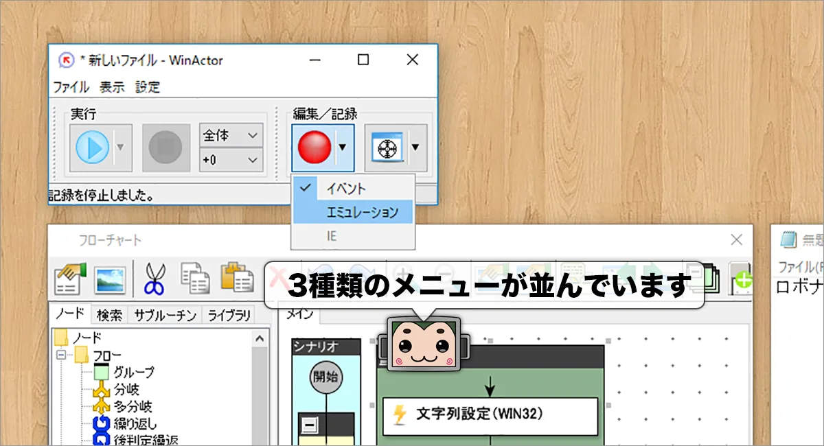The height and width of the screenshot is (446, 824).
Task: Open the ファイル menu in WinActor
Action: click(71, 87)
